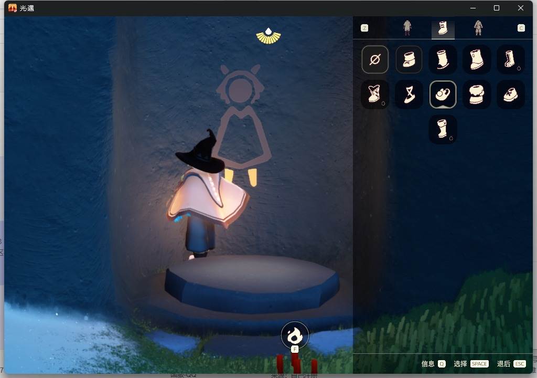Select the low lace-up shoe

pyautogui.click(x=511, y=94)
